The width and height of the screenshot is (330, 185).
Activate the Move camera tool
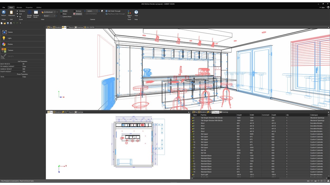[x=64, y=14]
